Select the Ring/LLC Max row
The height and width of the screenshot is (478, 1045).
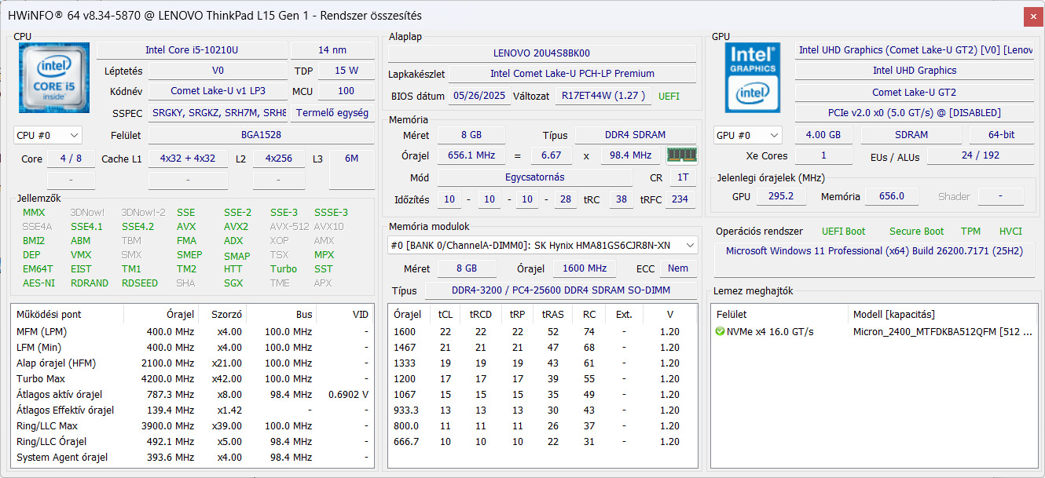(193, 426)
